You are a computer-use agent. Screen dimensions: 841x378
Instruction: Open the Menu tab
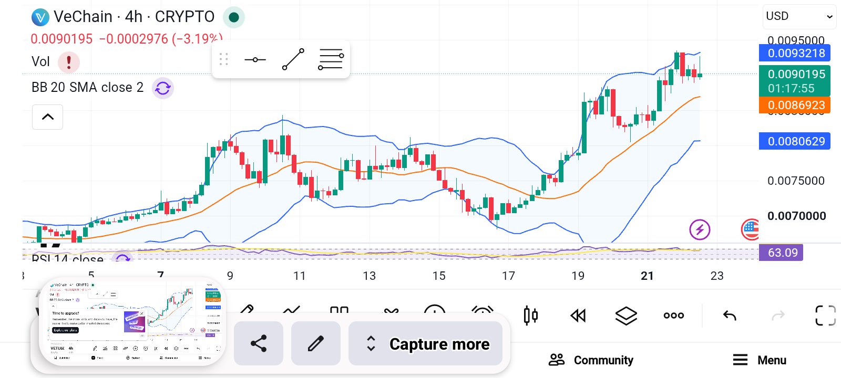pos(760,360)
